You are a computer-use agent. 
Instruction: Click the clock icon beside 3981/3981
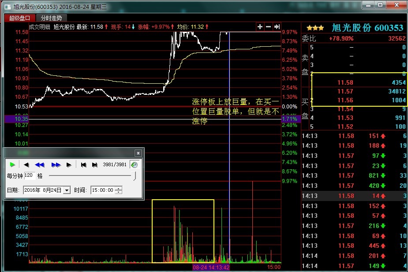click(134, 165)
